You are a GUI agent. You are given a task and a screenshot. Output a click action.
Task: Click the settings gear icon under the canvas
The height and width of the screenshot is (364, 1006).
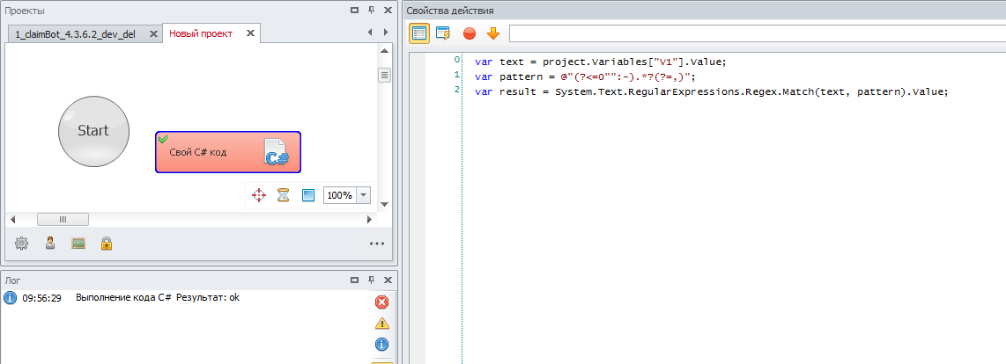22,244
